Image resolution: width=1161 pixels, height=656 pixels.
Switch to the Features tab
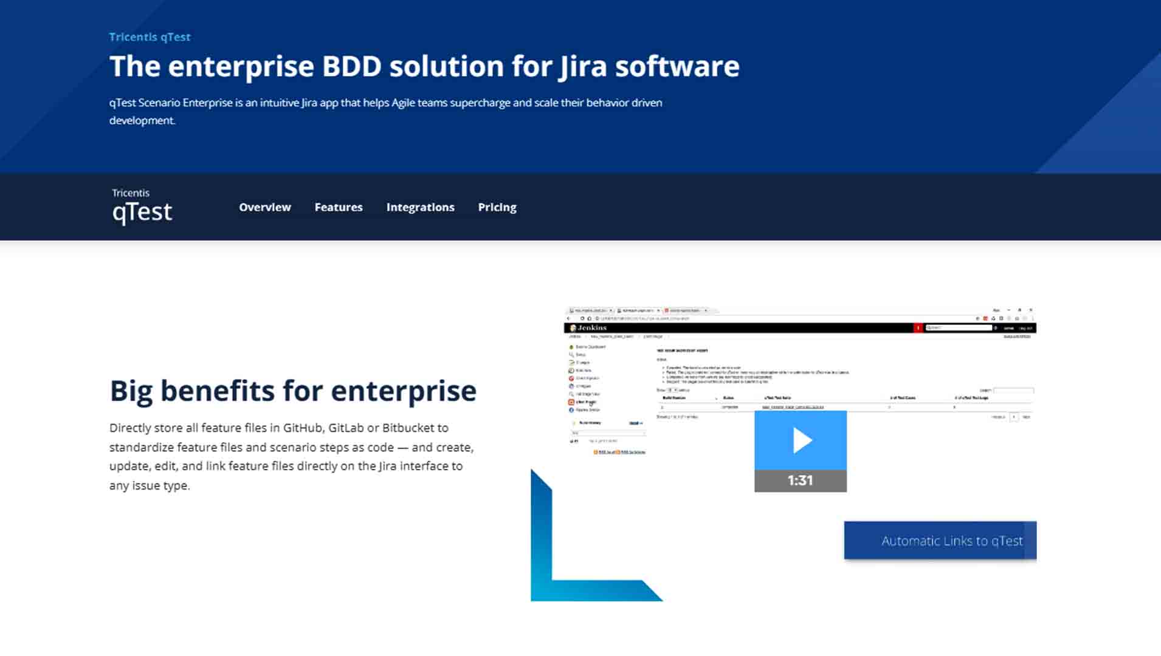[338, 207]
